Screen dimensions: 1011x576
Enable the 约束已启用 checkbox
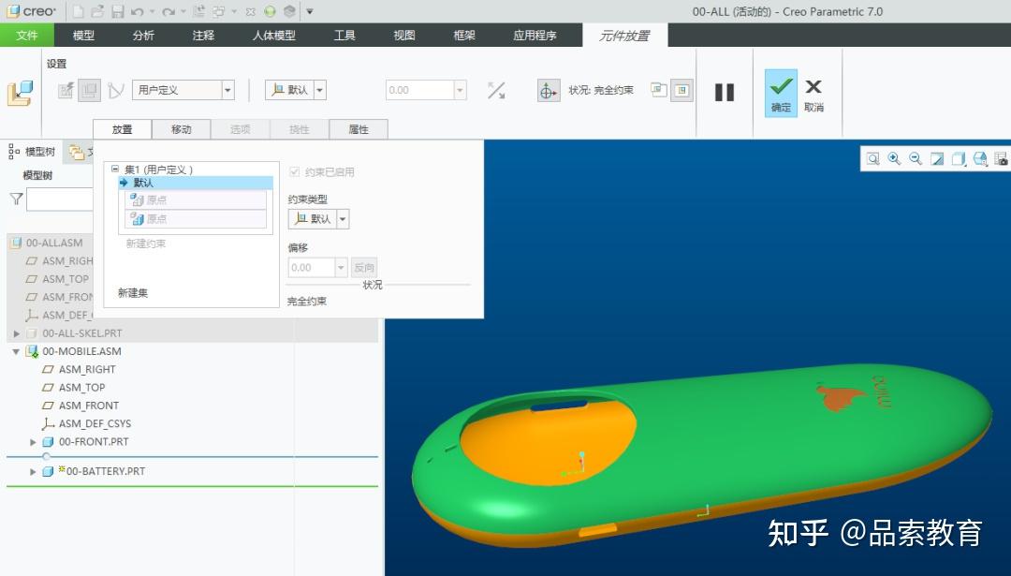pyautogui.click(x=293, y=170)
